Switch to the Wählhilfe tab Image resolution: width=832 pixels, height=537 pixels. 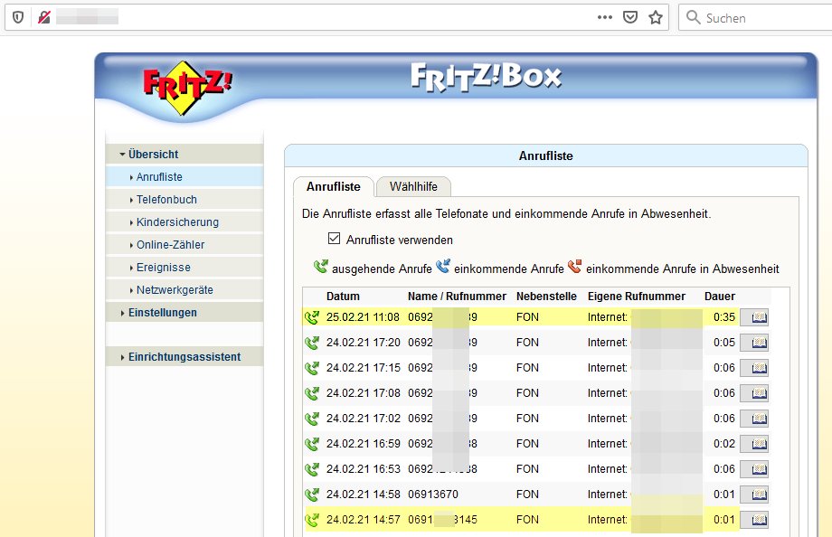pyautogui.click(x=413, y=187)
